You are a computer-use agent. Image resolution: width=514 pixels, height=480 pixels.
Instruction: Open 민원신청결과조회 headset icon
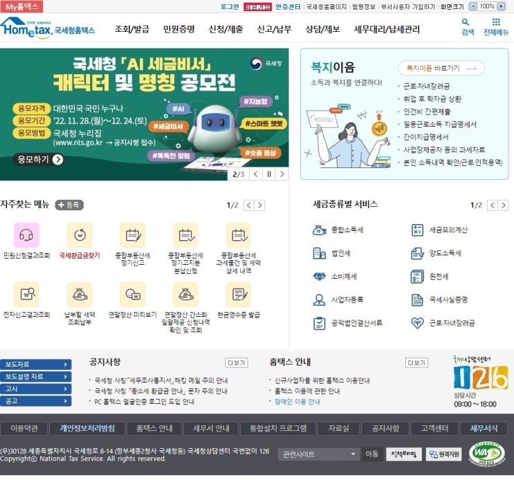click(x=26, y=235)
